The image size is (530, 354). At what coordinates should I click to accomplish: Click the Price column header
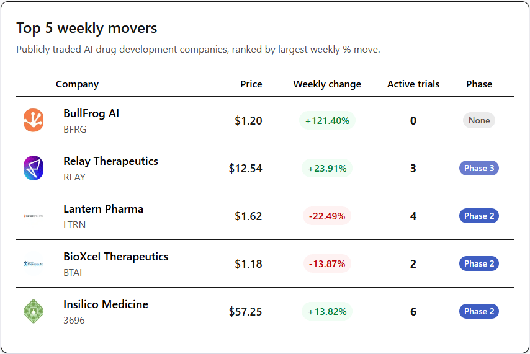point(251,84)
